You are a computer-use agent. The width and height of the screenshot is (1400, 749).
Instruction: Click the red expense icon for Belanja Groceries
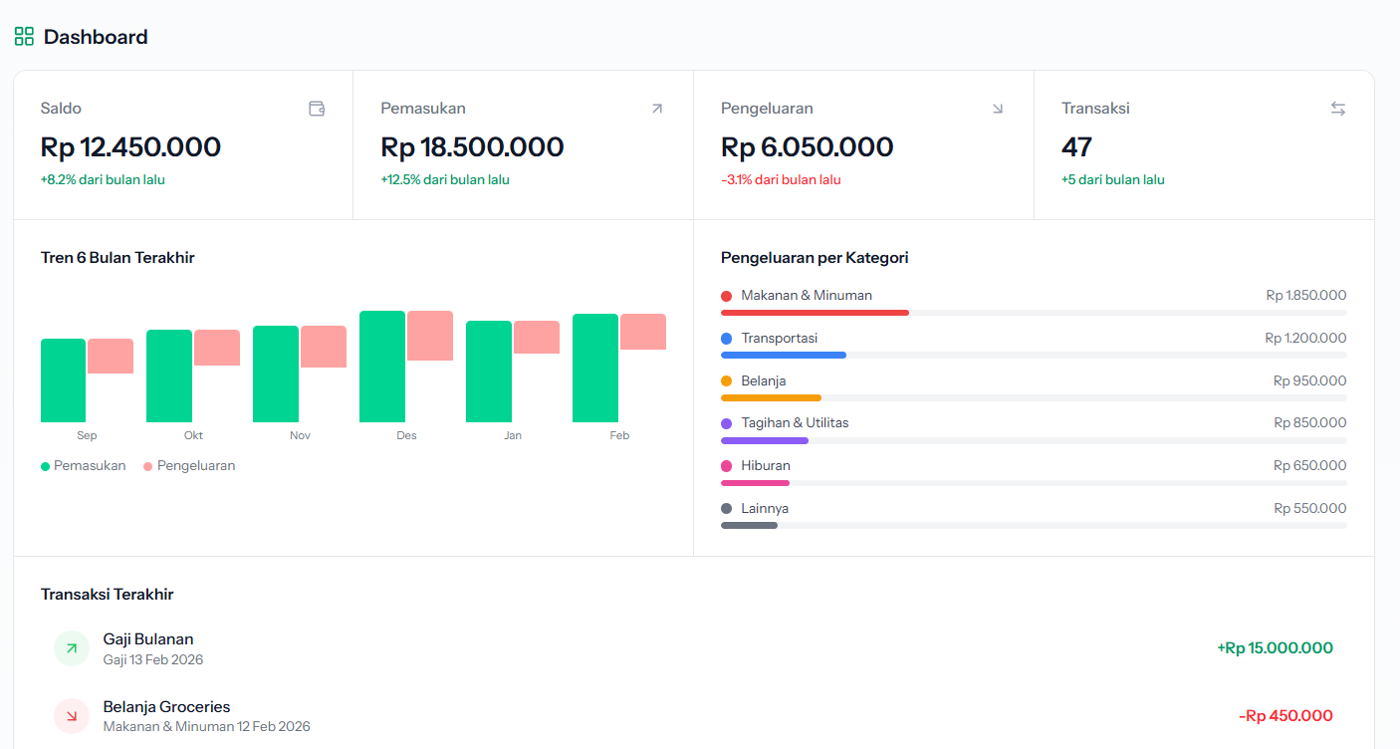71,715
